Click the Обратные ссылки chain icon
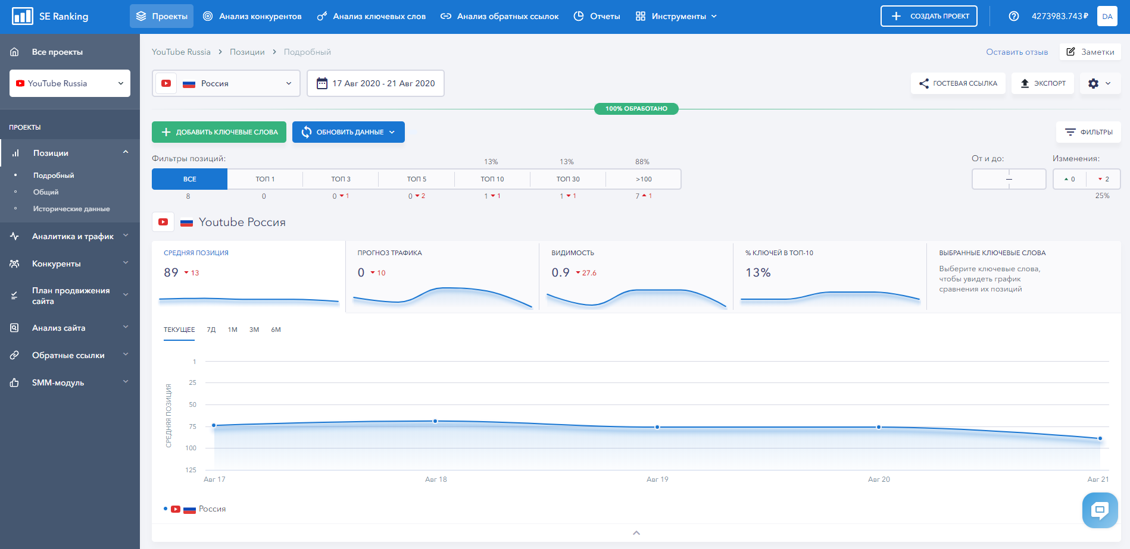 pos(14,355)
